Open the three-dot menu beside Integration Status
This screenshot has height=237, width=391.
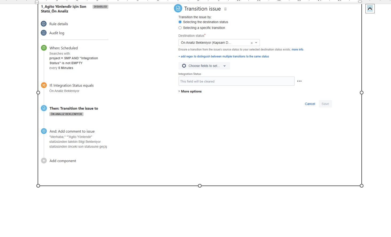pyautogui.click(x=299, y=81)
